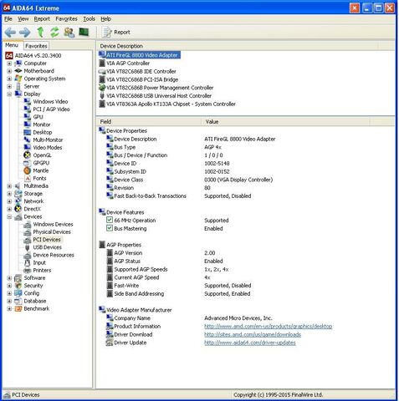Screen dimensions: 399x401
Task: Click the green Up arrow toolbar icon
Action: click(41, 33)
